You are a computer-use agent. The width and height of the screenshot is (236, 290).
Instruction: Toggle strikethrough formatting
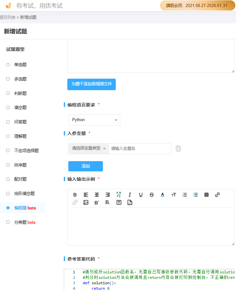[152, 195]
